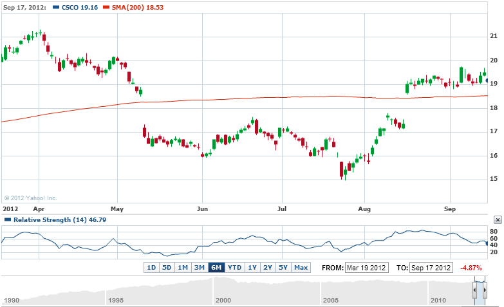Click the 19 price axis label
The image size is (504, 307).
(494, 84)
